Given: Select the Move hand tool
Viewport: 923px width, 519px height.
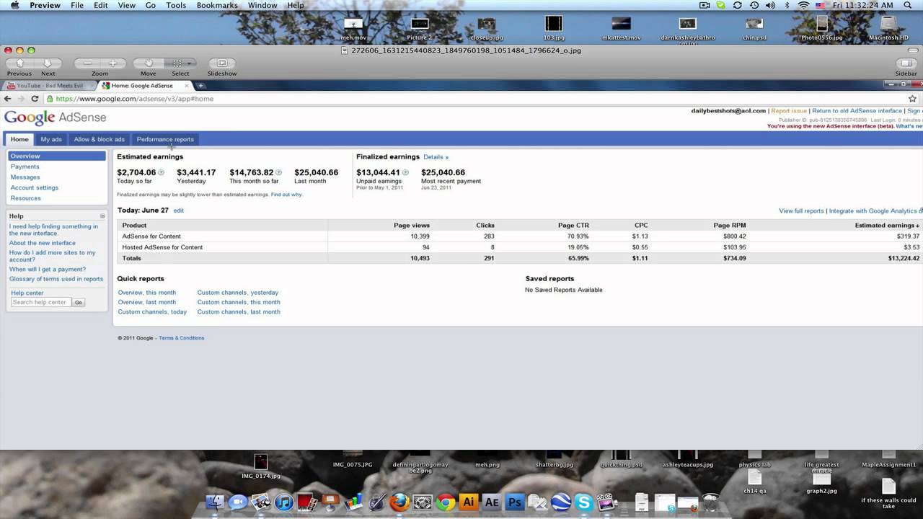Looking at the screenshot, I should (x=148, y=63).
